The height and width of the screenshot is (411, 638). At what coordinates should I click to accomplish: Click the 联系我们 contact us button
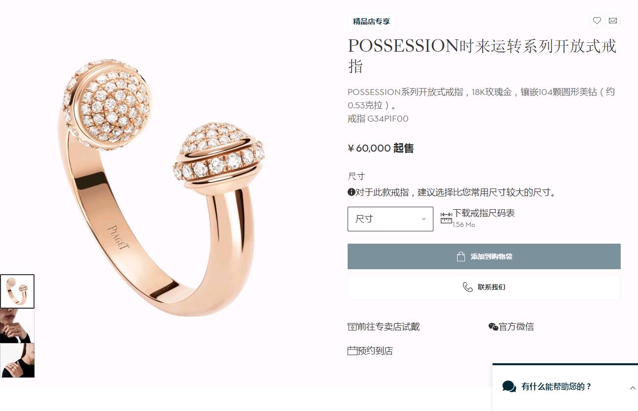(484, 287)
